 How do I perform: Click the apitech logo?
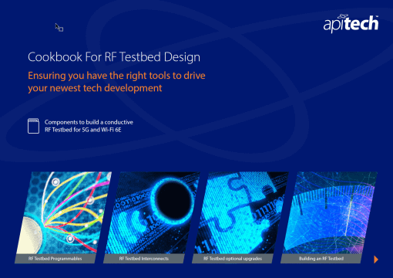[x=351, y=23]
